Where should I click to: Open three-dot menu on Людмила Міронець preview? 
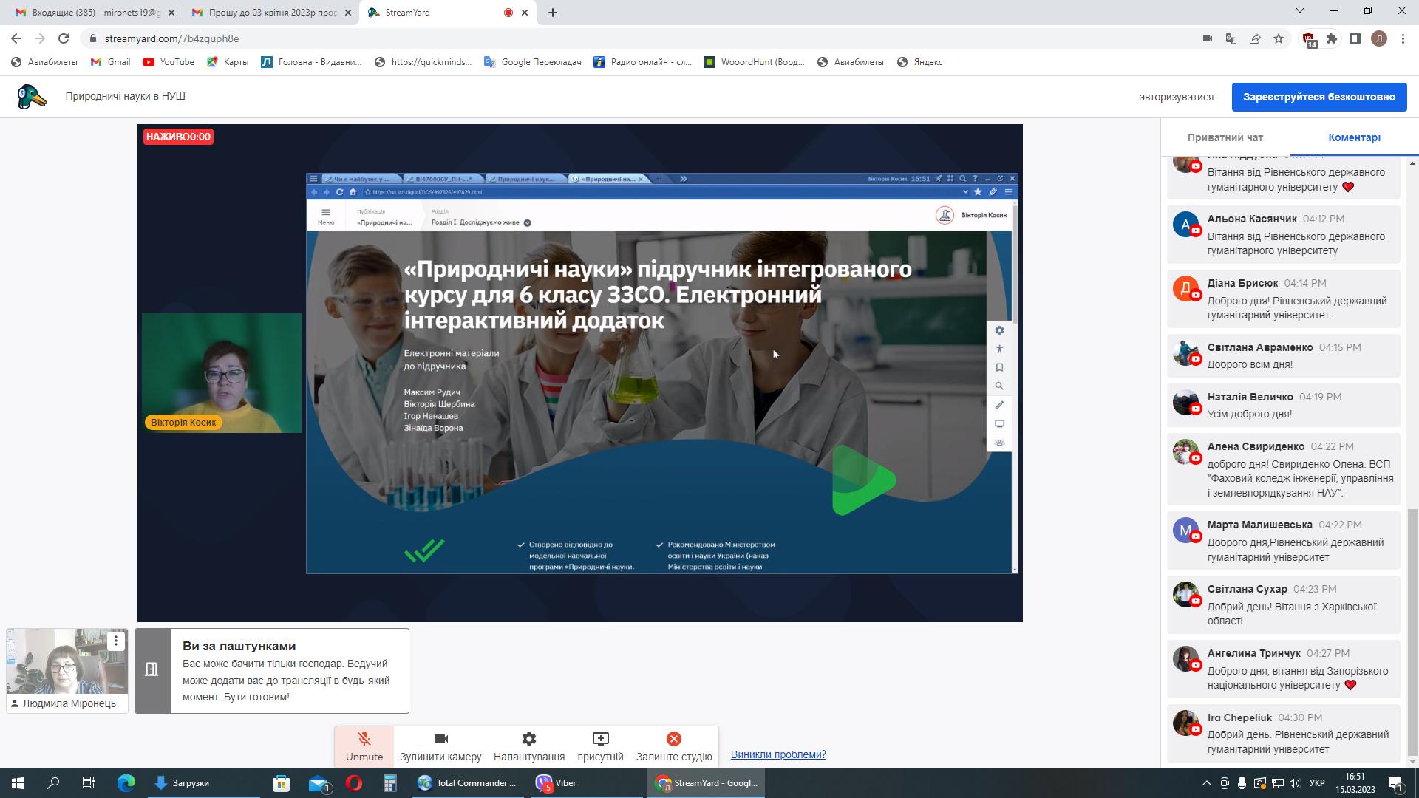point(116,641)
